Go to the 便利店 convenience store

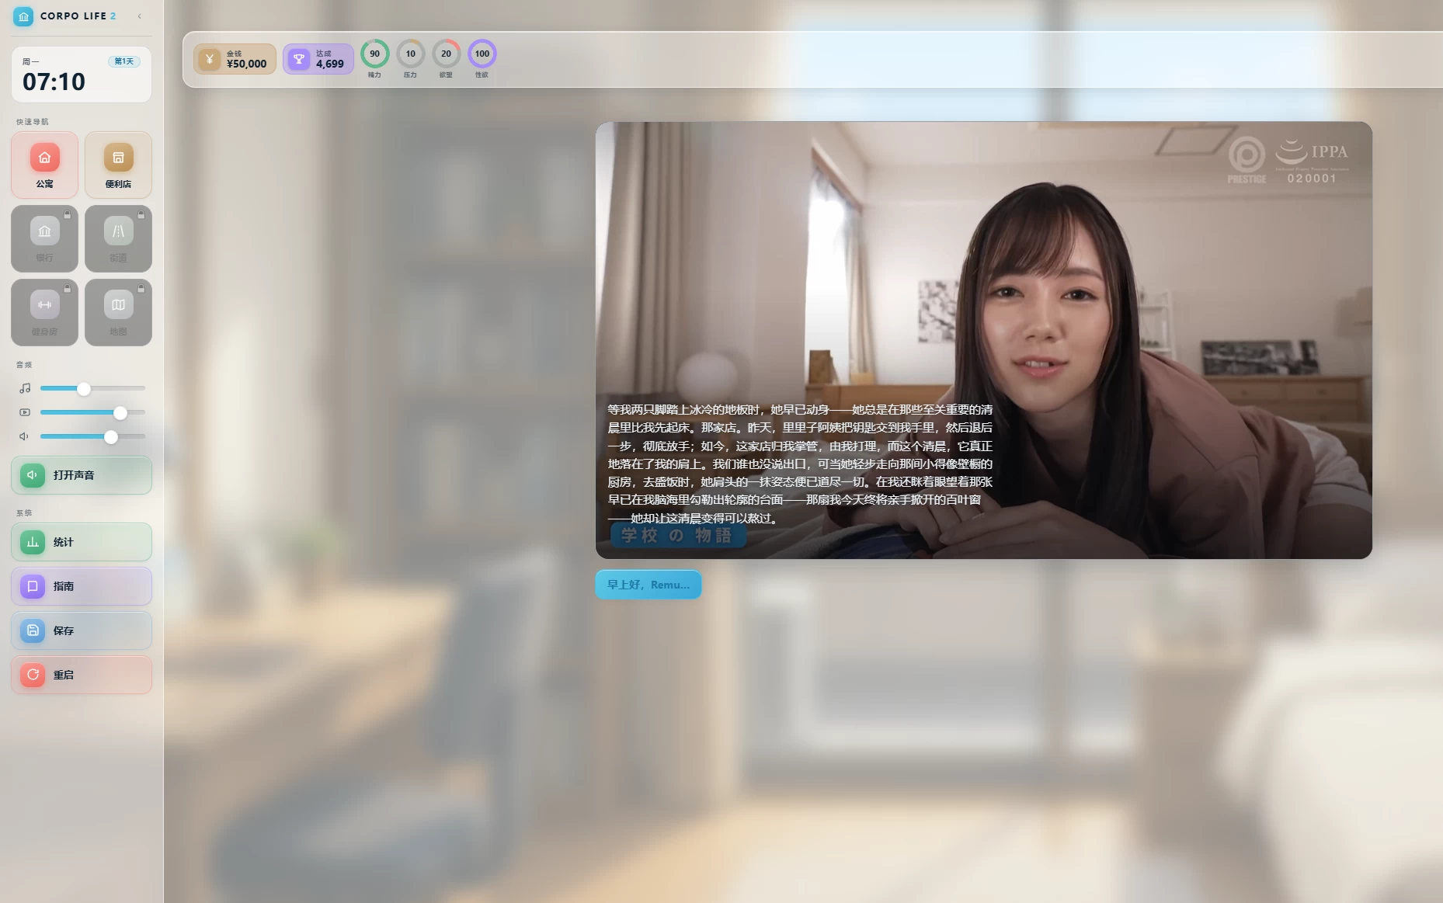pyautogui.click(x=118, y=165)
